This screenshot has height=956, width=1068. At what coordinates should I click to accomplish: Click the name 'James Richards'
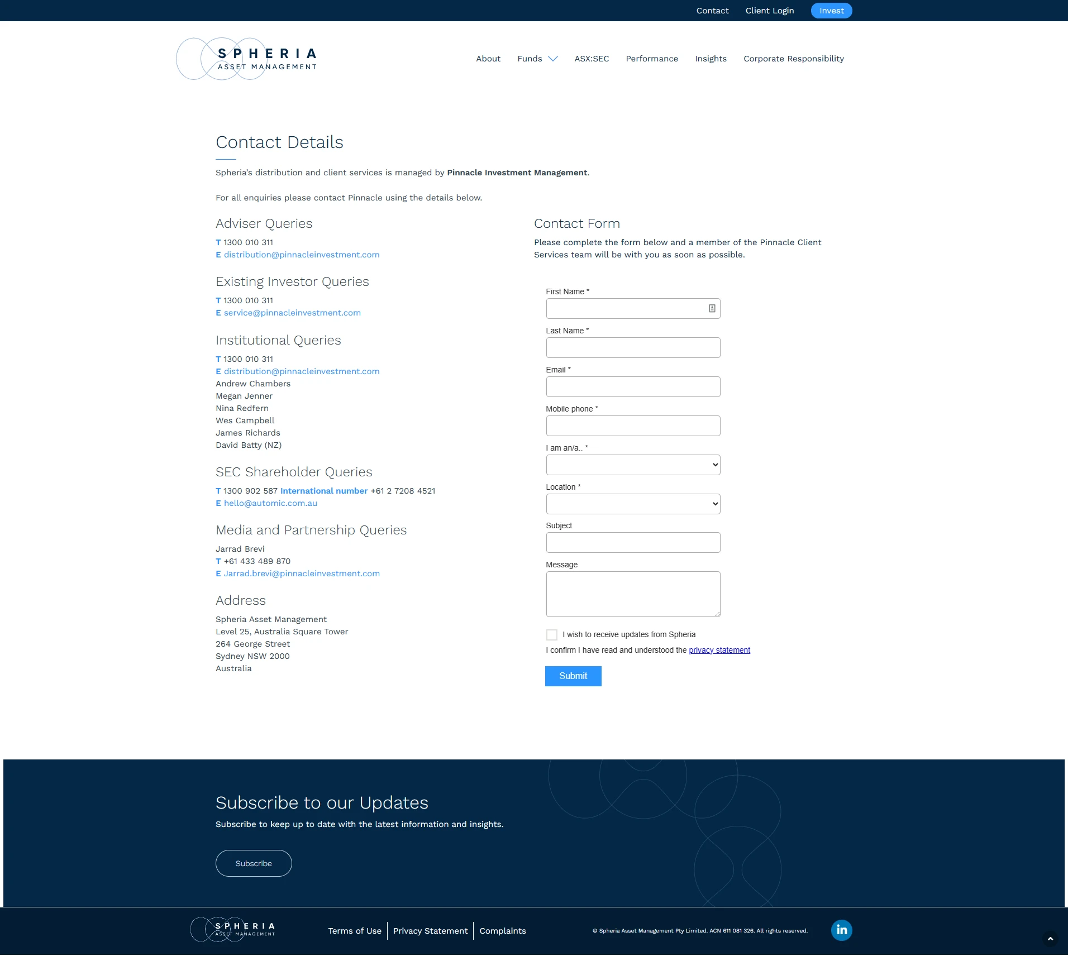(x=248, y=433)
